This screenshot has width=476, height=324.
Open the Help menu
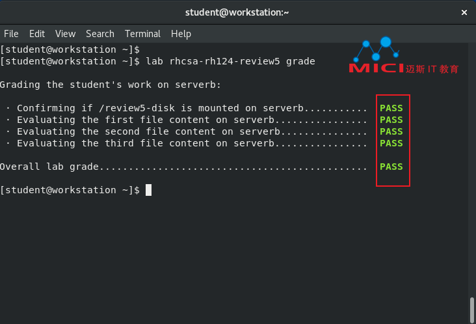coord(181,34)
